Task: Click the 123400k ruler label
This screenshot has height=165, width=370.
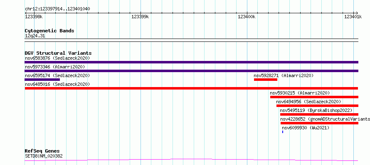Action: click(x=247, y=17)
